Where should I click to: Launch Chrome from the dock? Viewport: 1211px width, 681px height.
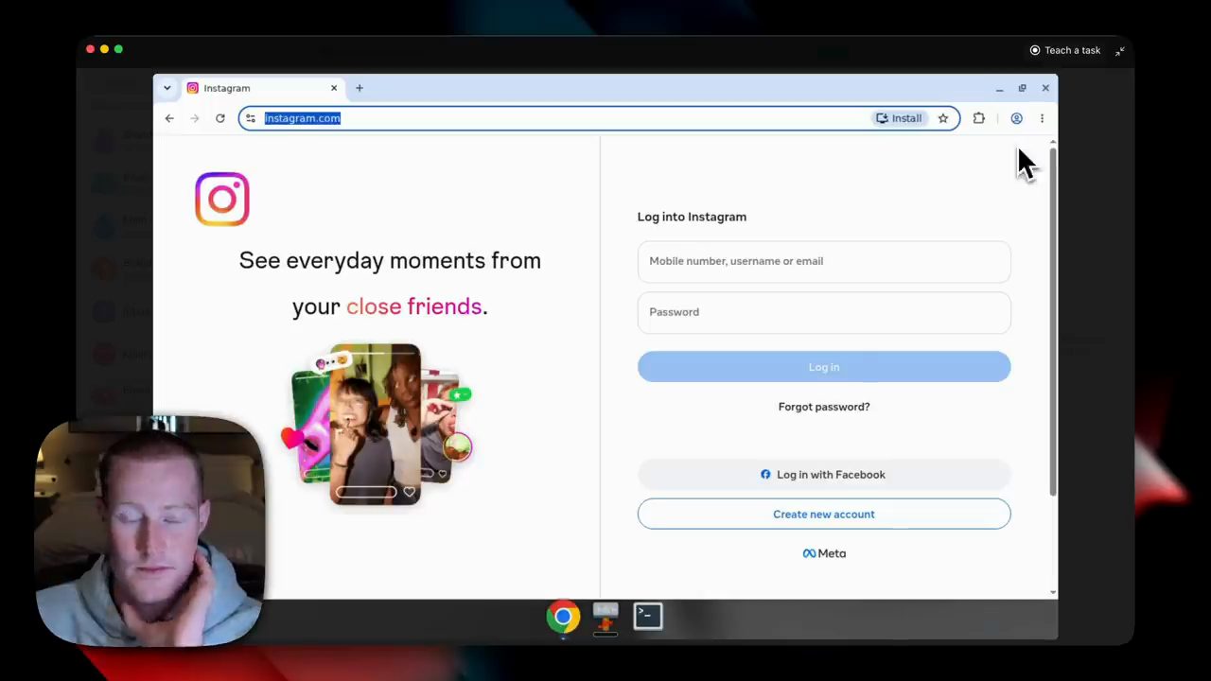(x=563, y=617)
